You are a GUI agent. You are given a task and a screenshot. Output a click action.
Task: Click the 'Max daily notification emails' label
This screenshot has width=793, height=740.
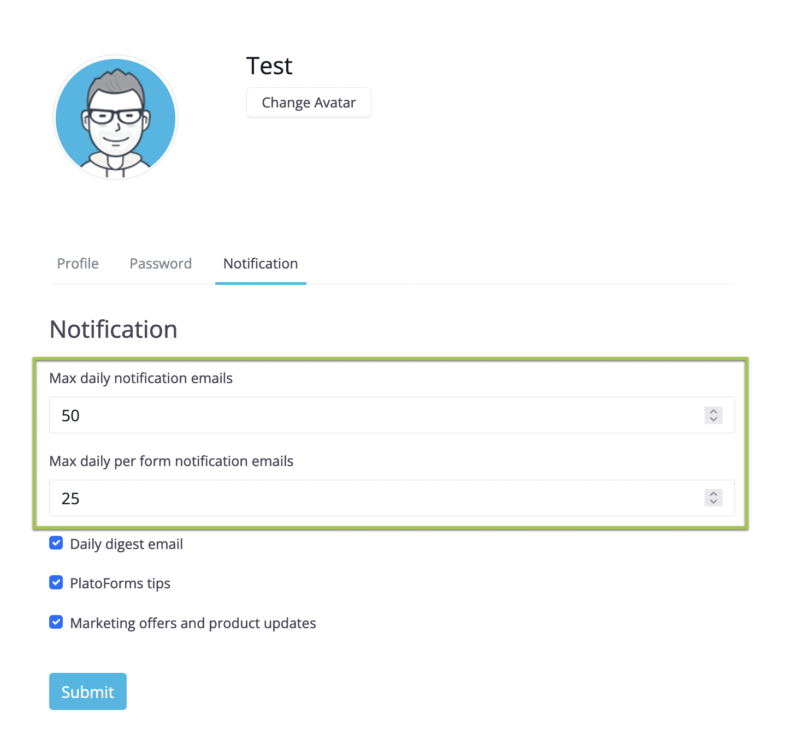pos(141,378)
